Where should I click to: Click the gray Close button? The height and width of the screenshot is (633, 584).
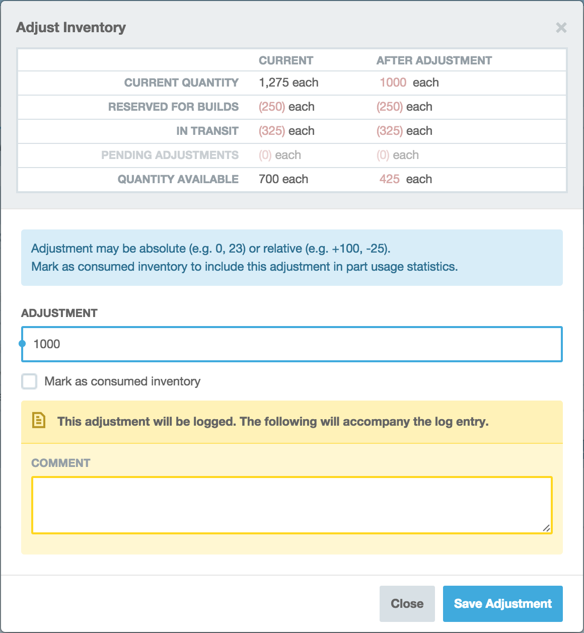[x=407, y=603]
